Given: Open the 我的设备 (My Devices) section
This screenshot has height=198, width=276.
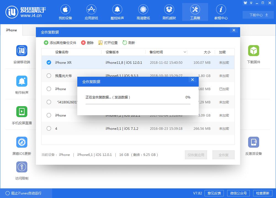Looking at the screenshot, I should tap(65, 12).
